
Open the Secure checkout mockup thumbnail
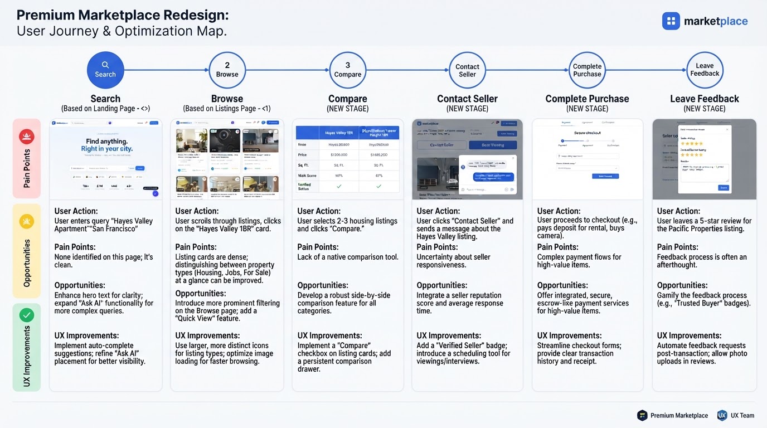click(588, 159)
